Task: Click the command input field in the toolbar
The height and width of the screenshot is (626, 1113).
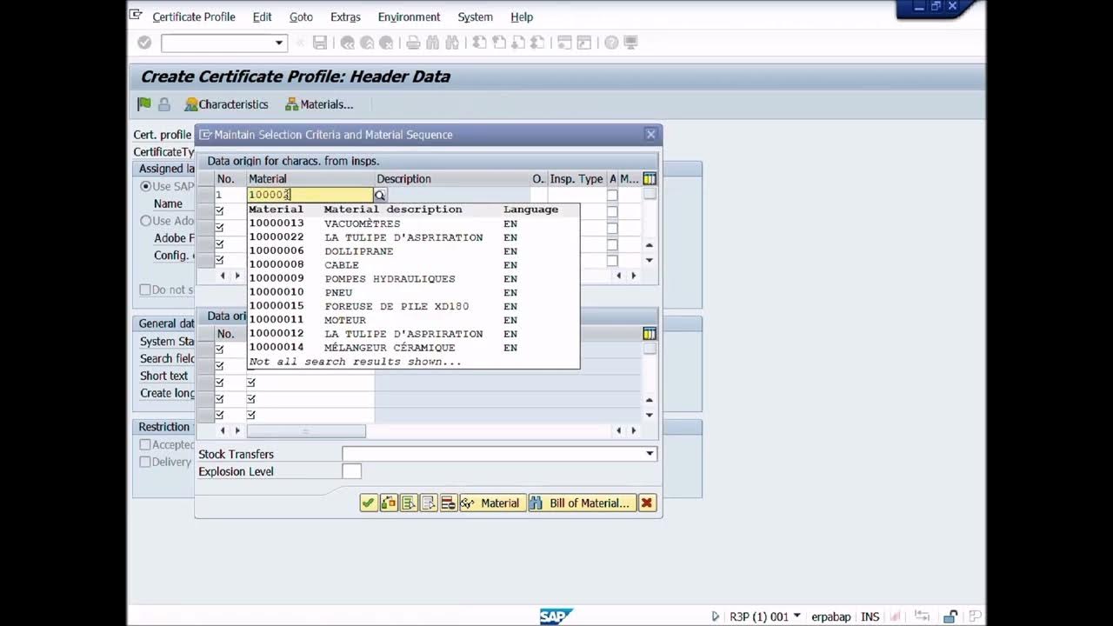Action: [217, 43]
